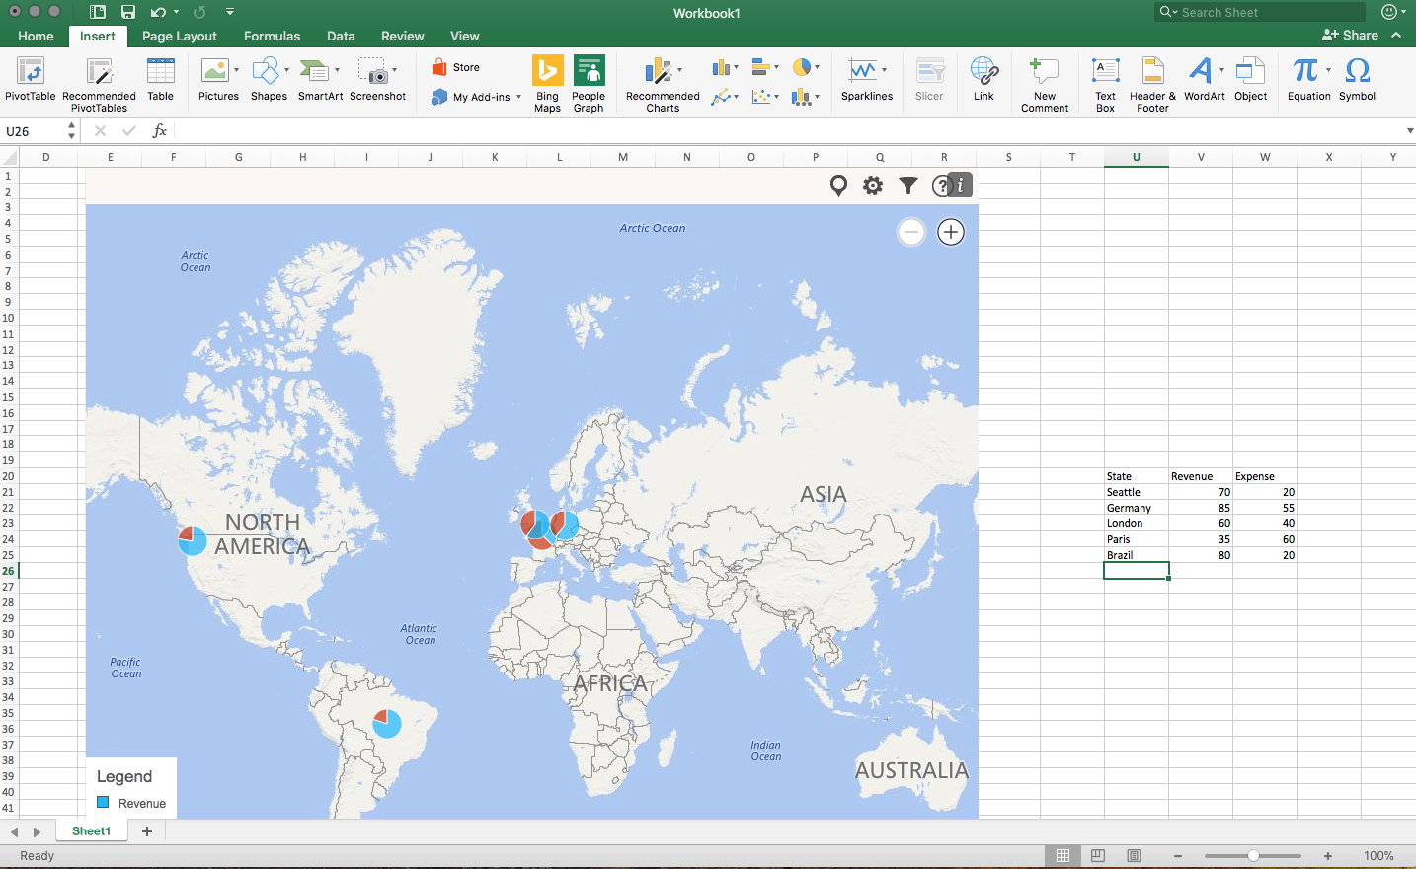
Task: Open Bing Maps settings gear
Action: 873,185
